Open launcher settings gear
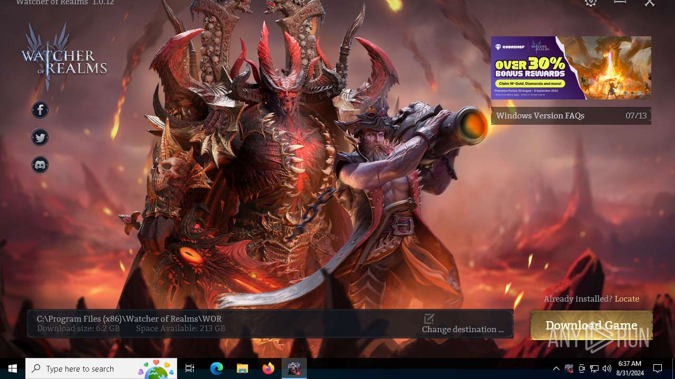 [x=591, y=2]
